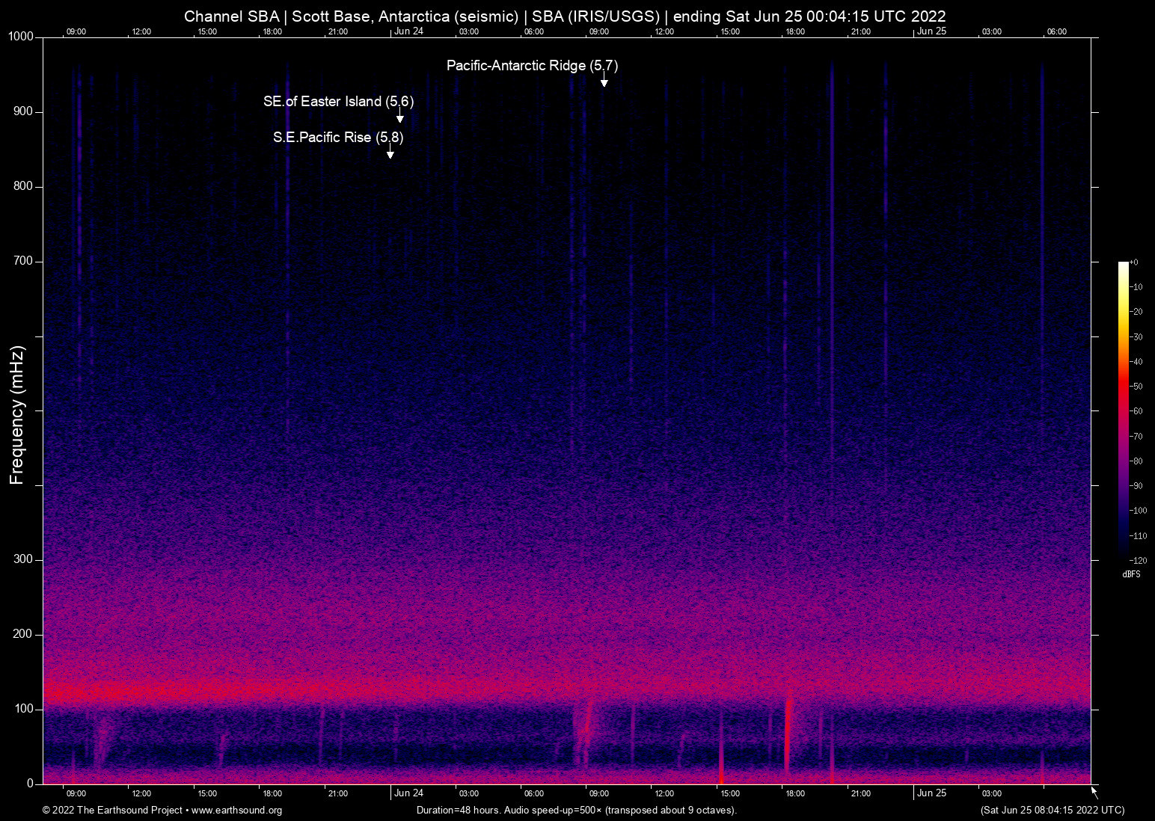
Task: Click the arrow under S.E.Pacific Rise label
Action: click(390, 152)
